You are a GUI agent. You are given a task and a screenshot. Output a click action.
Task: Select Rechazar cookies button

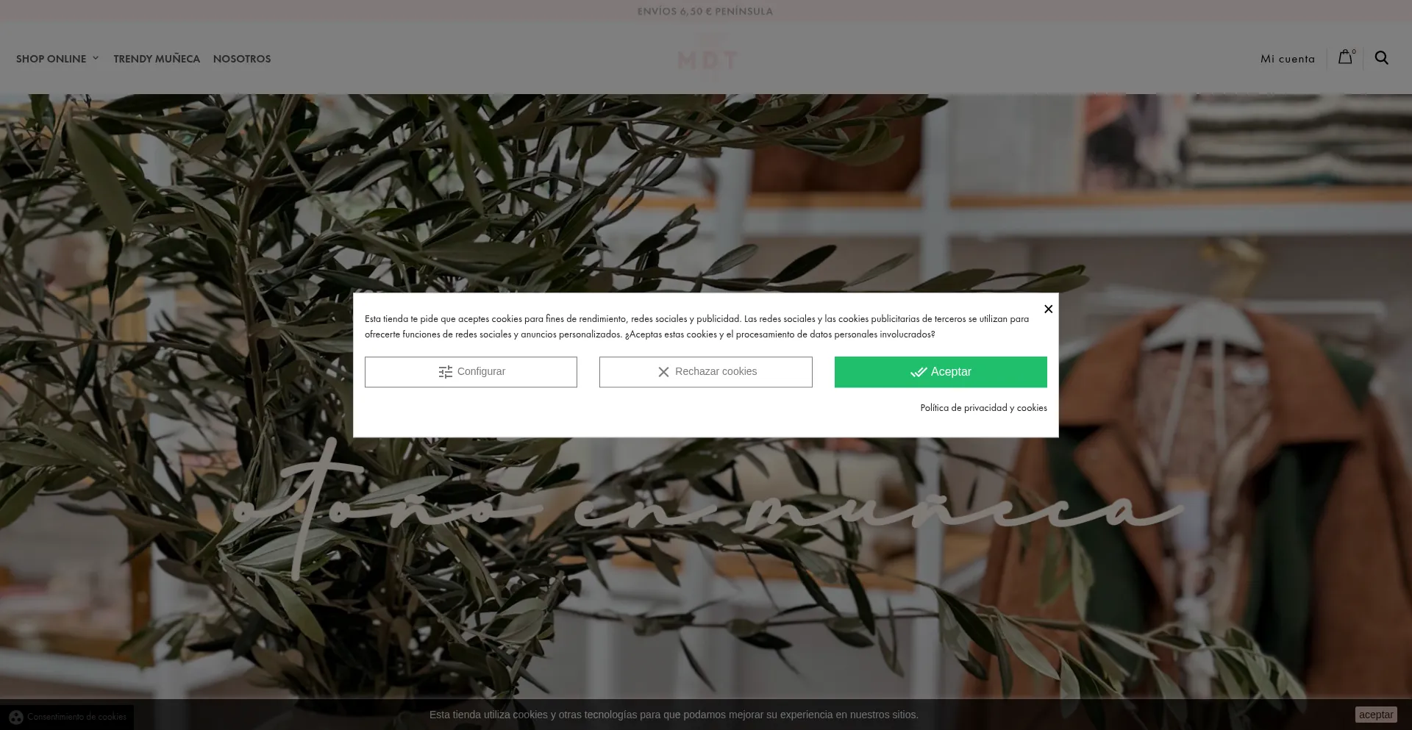[x=705, y=372]
